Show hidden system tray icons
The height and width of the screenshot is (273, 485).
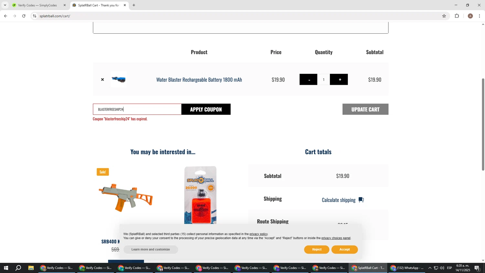click(x=430, y=268)
